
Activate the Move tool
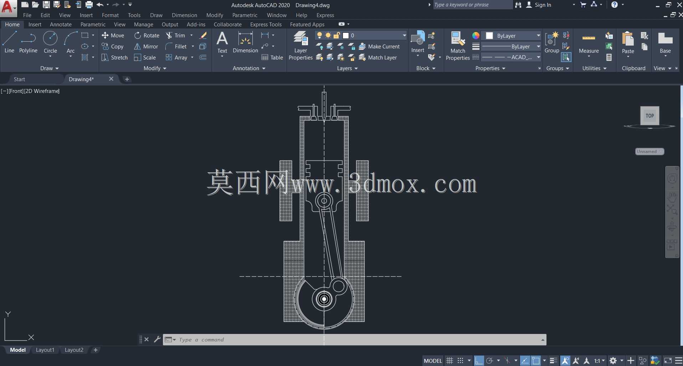pos(113,35)
